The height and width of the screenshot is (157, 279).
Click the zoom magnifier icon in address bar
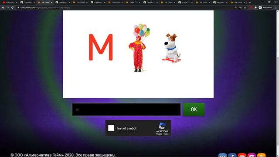[x=236, y=8]
